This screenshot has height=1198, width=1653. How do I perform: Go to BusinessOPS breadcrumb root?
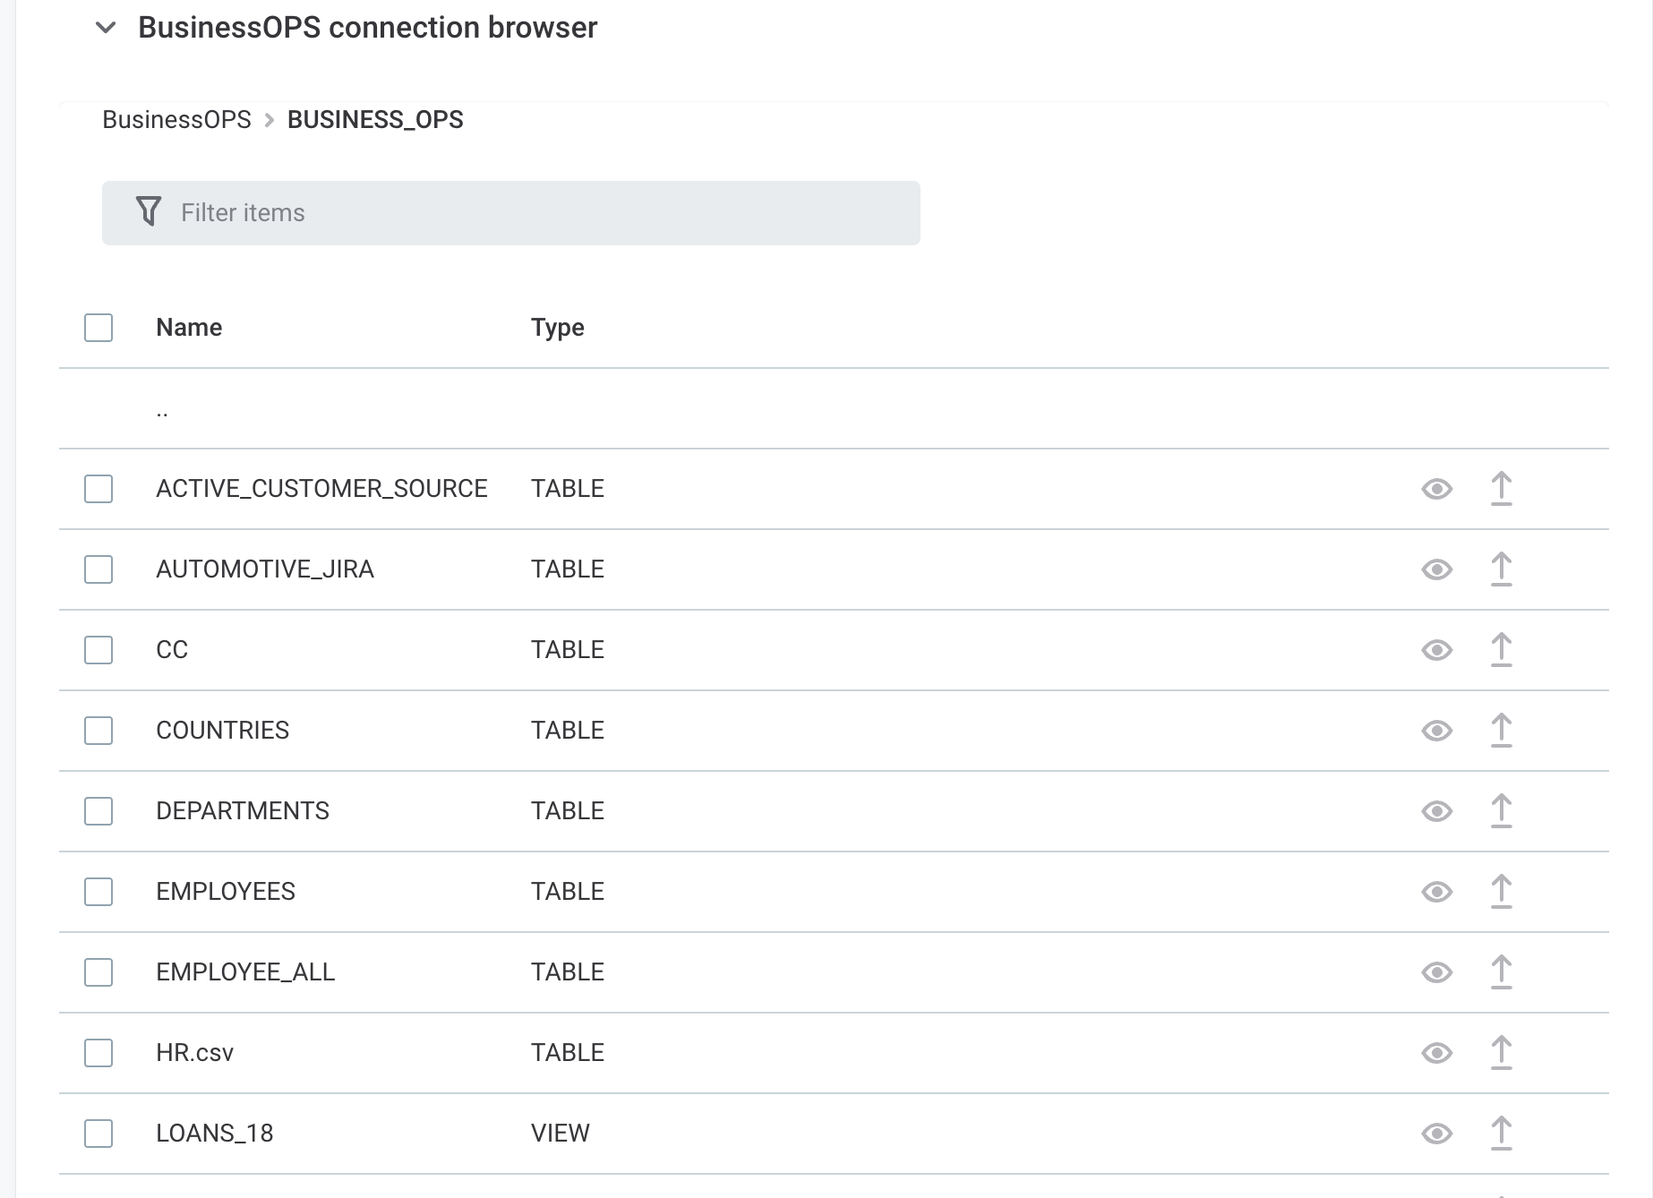click(176, 120)
